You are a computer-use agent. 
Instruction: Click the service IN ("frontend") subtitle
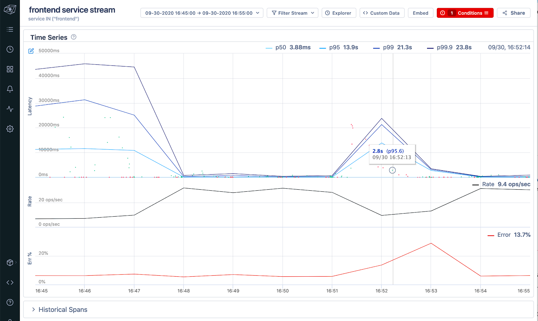pyautogui.click(x=54, y=19)
